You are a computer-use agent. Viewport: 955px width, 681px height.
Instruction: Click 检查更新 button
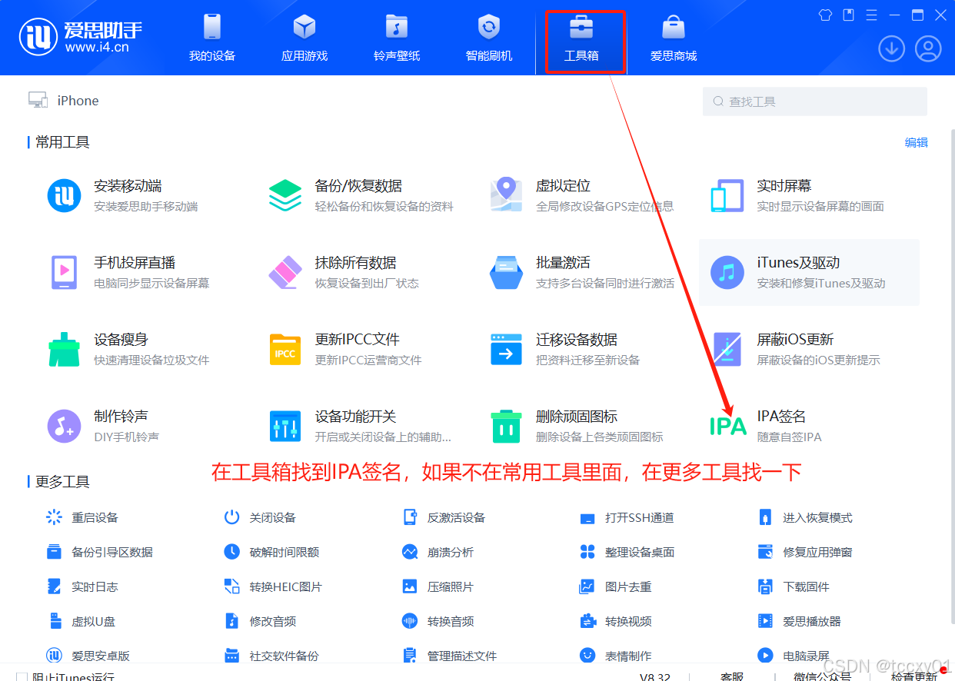click(914, 676)
